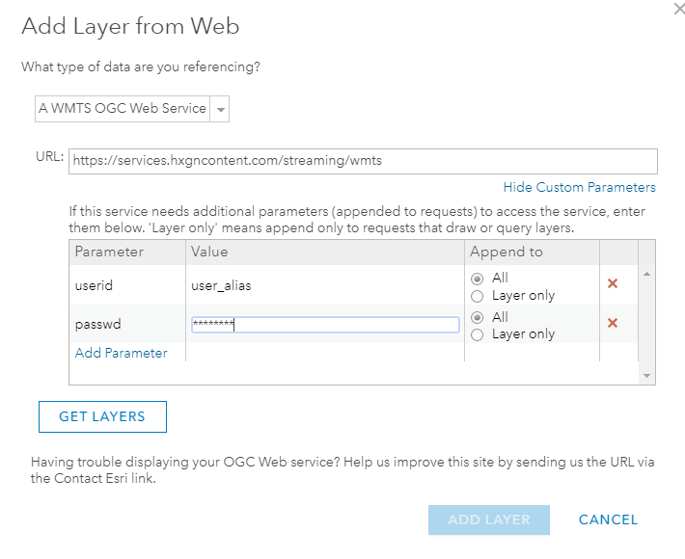Screen dimensions: 685x559
Task: Cancel the dialog
Action: (608, 519)
